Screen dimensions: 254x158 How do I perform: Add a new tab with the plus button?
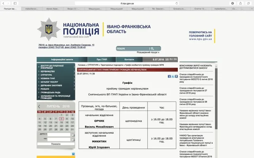point(252,9)
